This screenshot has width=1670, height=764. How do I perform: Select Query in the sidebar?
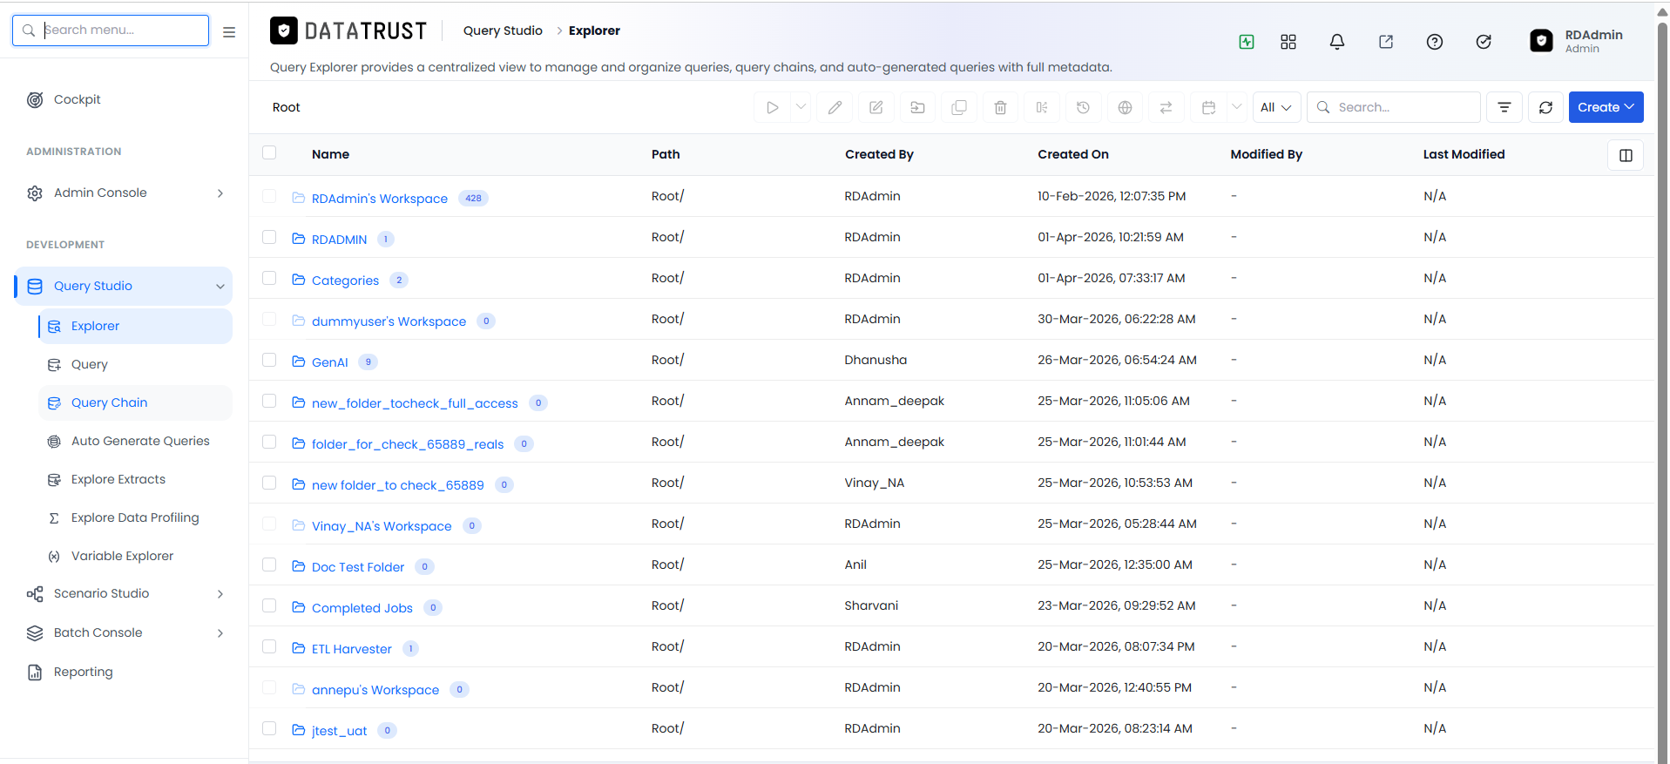(x=135, y=364)
